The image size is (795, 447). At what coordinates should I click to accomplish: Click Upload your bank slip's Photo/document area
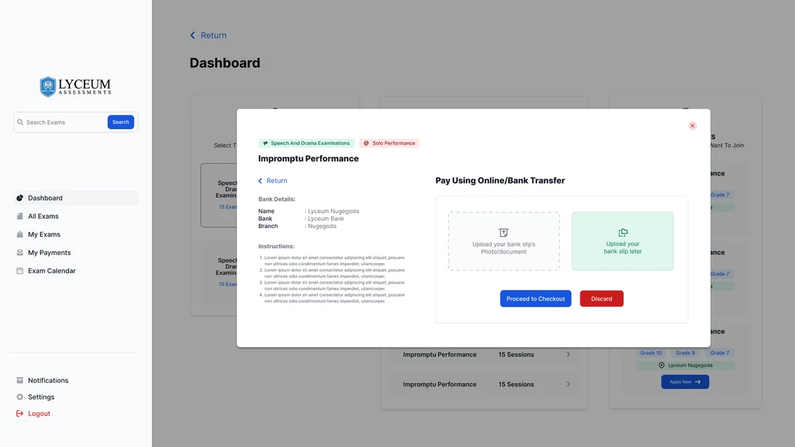(x=504, y=241)
